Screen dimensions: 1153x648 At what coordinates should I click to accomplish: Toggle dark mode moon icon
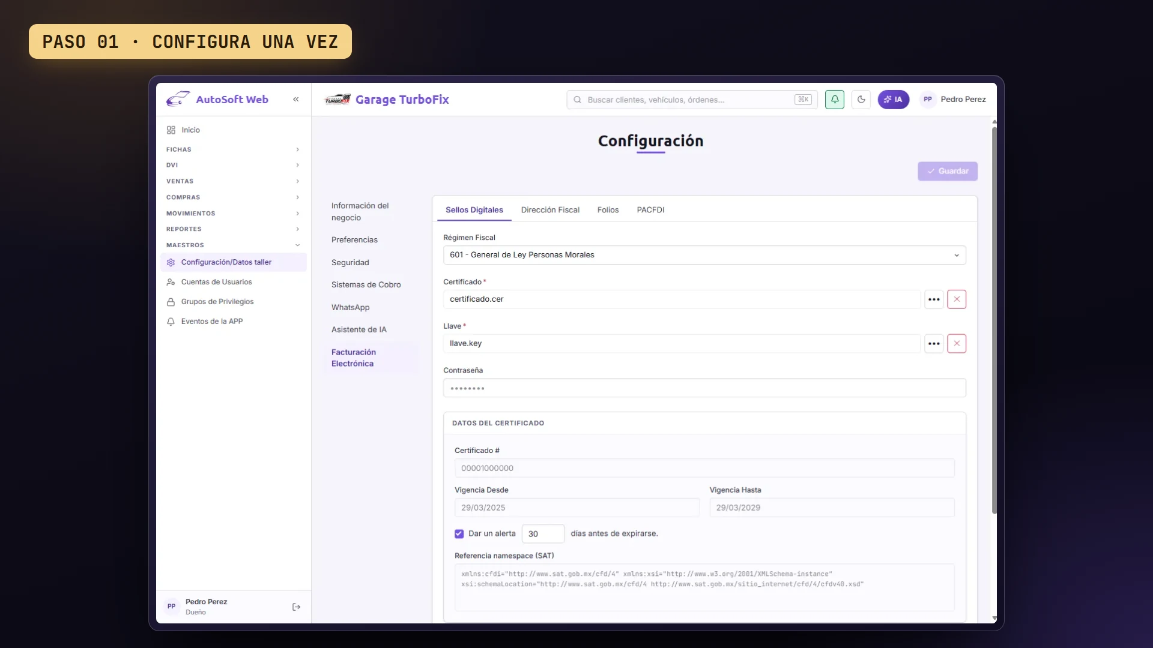pos(861,100)
